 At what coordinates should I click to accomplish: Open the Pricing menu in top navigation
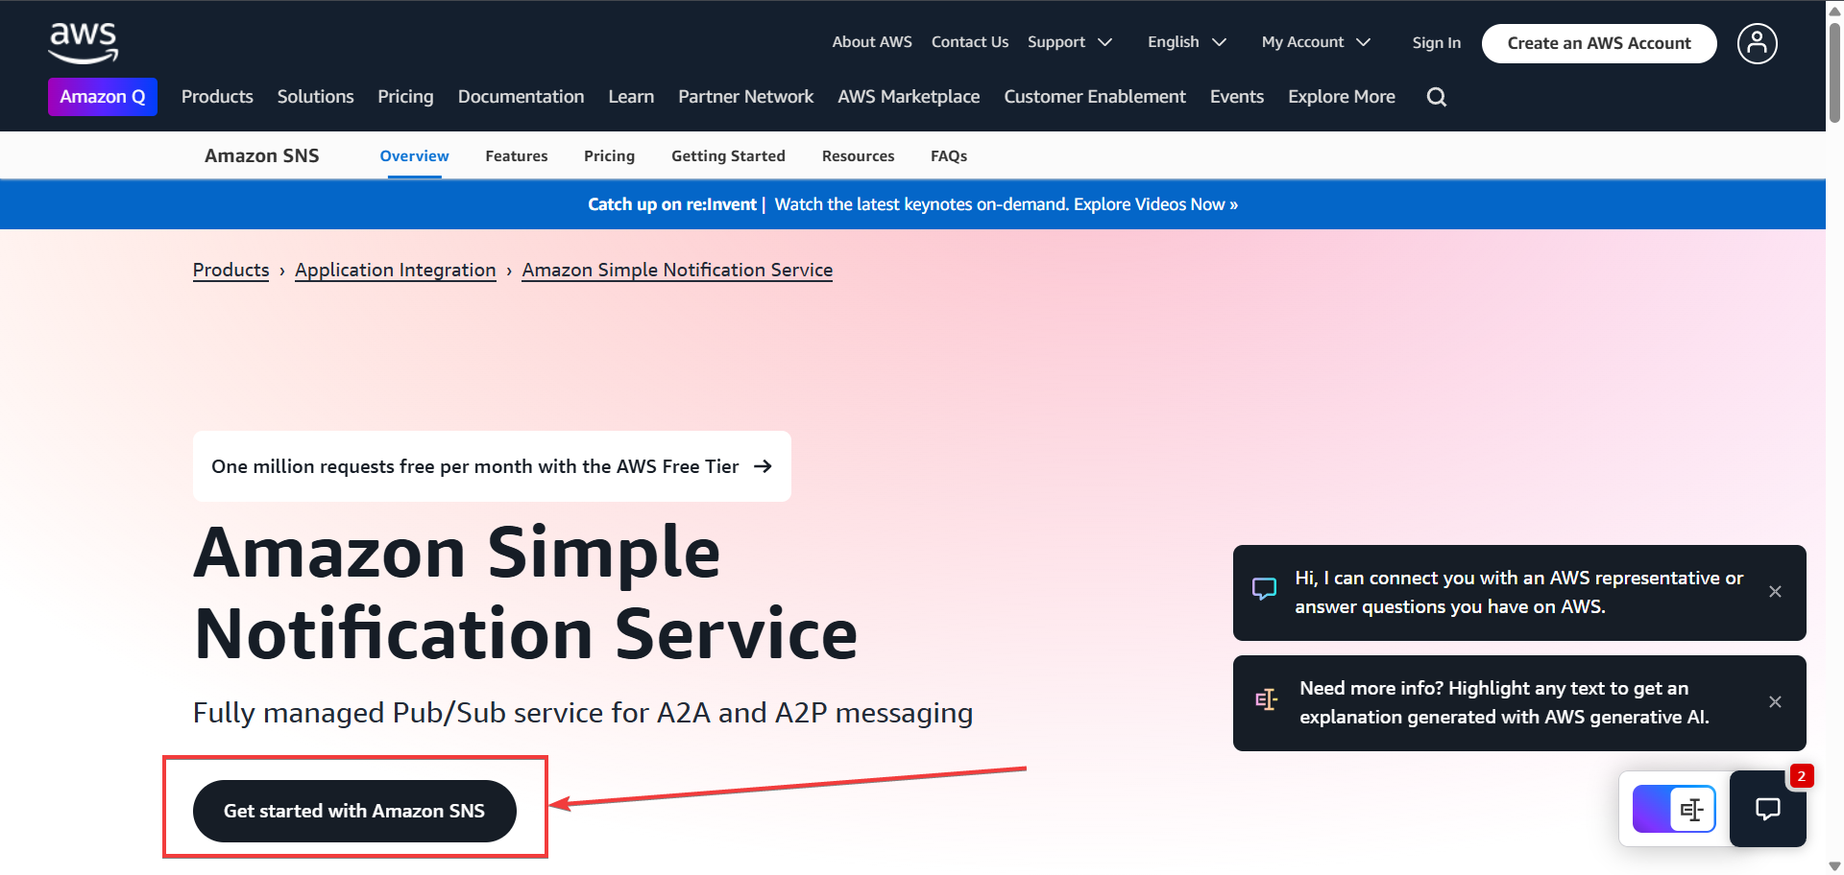[405, 97]
